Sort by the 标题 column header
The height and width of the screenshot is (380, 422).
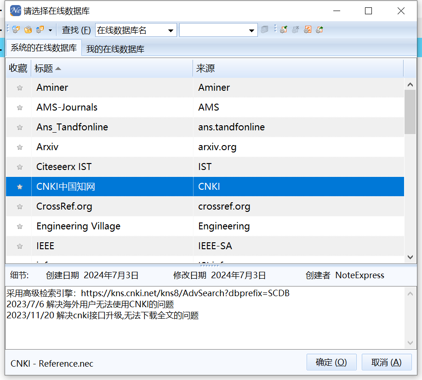point(112,68)
